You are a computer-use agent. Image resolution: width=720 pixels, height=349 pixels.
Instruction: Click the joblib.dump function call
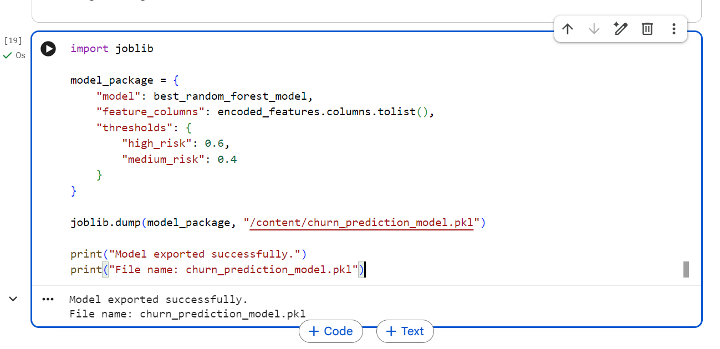pos(106,223)
